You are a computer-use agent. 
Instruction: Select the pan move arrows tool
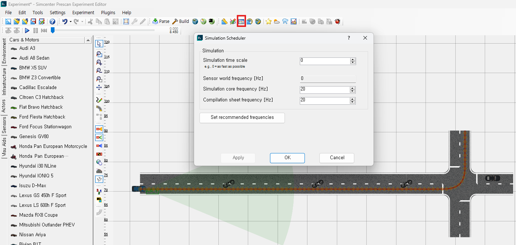click(x=99, y=88)
